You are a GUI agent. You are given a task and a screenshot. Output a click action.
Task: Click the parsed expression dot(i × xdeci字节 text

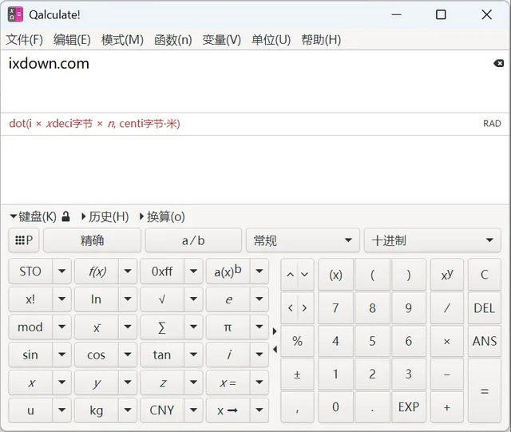pos(94,124)
